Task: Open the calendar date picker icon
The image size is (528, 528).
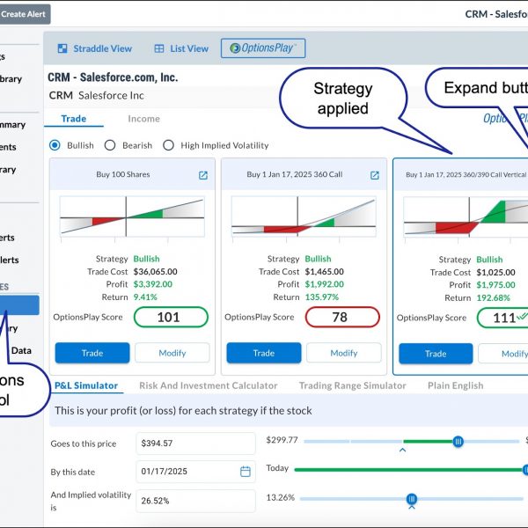Action: coord(246,472)
